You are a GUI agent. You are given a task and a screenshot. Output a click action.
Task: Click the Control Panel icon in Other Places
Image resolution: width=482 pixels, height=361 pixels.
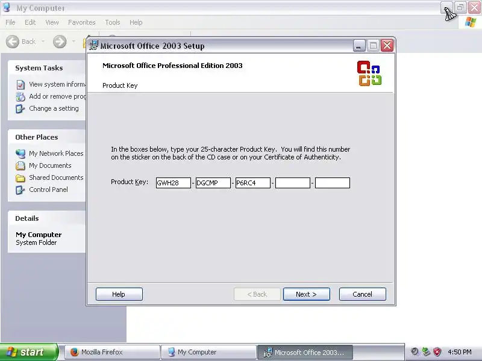tap(20, 190)
